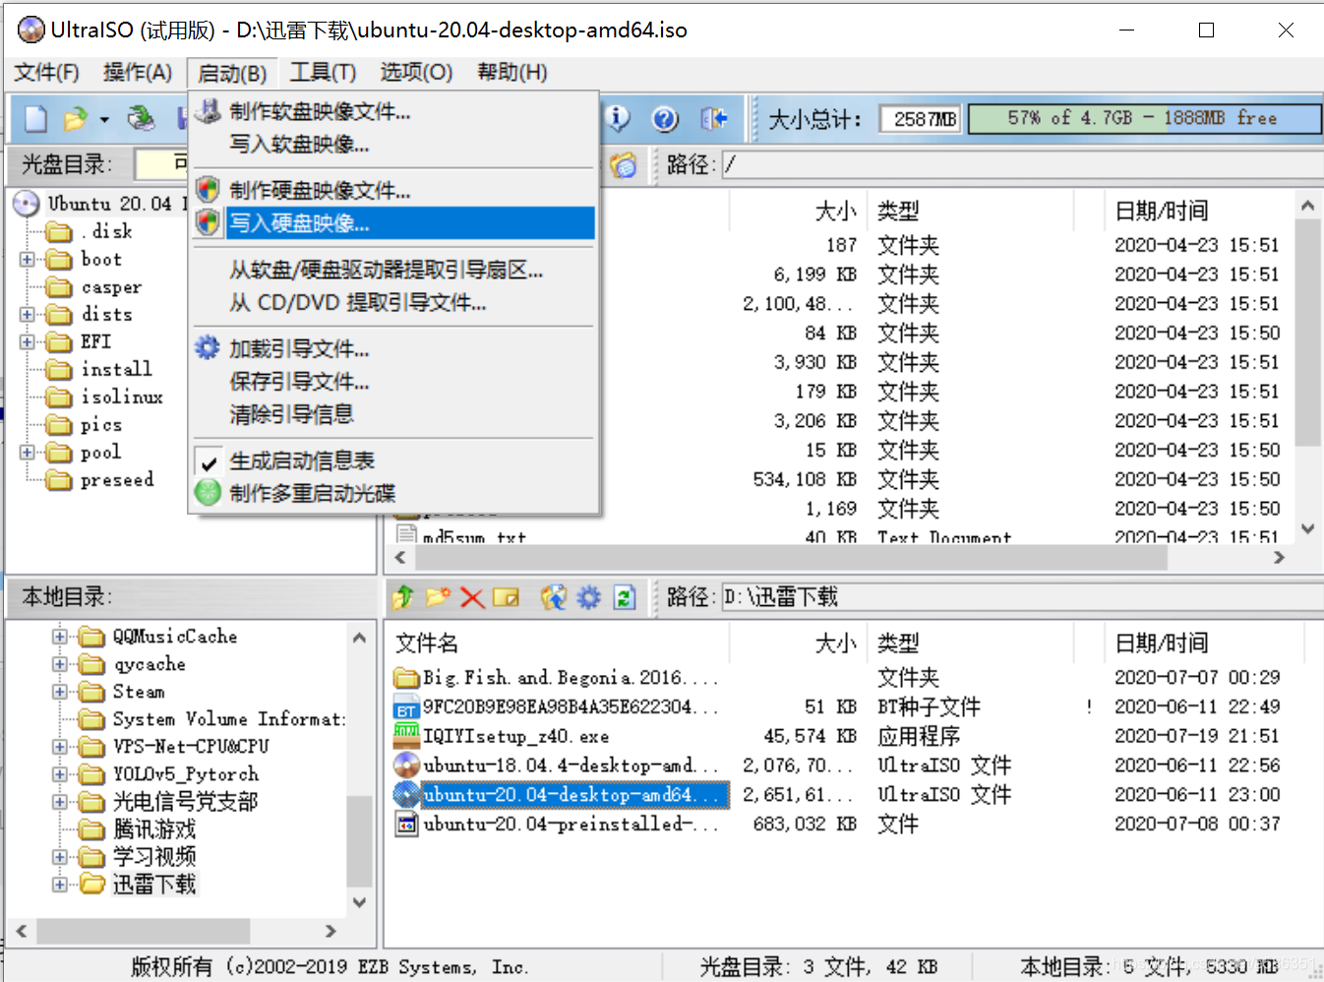Image resolution: width=1324 pixels, height=982 pixels.
Task: Click the Ubuntu 20.04 disc root icon
Action: 27,204
